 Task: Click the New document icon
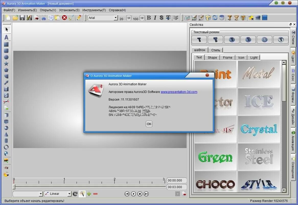[x=8, y=18]
